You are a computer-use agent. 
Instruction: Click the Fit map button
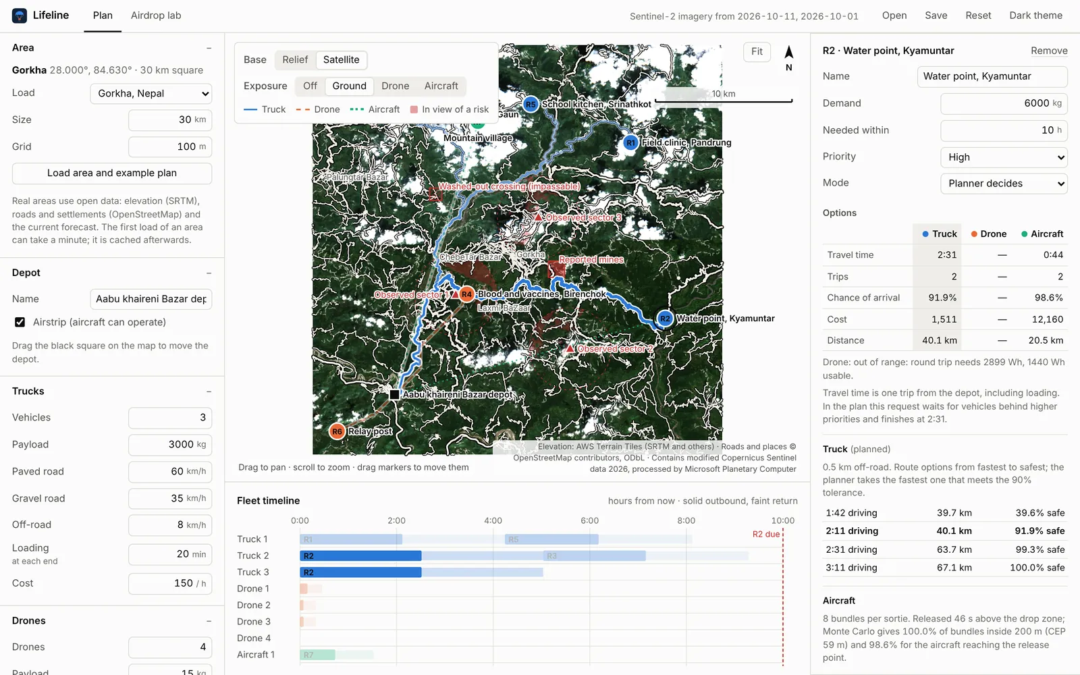click(757, 52)
